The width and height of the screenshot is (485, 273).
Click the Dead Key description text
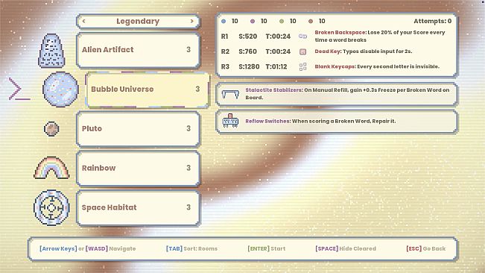(x=364, y=51)
